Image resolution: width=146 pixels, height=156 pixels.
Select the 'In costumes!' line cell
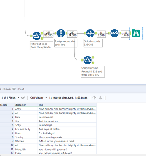(x=67, y=117)
